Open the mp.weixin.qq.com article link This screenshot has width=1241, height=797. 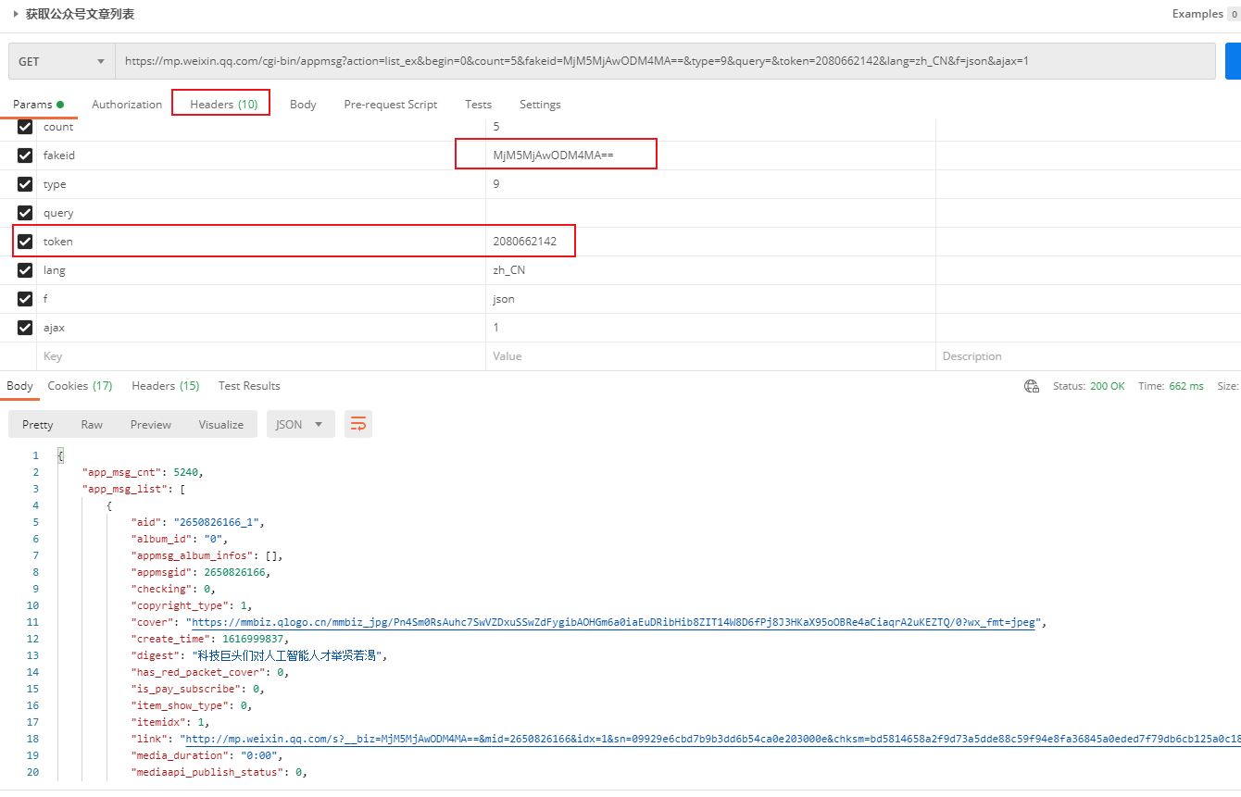click(712, 739)
